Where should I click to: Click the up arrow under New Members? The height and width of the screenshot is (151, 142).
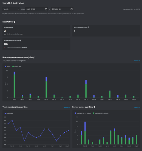pyautogui.click(x=5, y=34)
